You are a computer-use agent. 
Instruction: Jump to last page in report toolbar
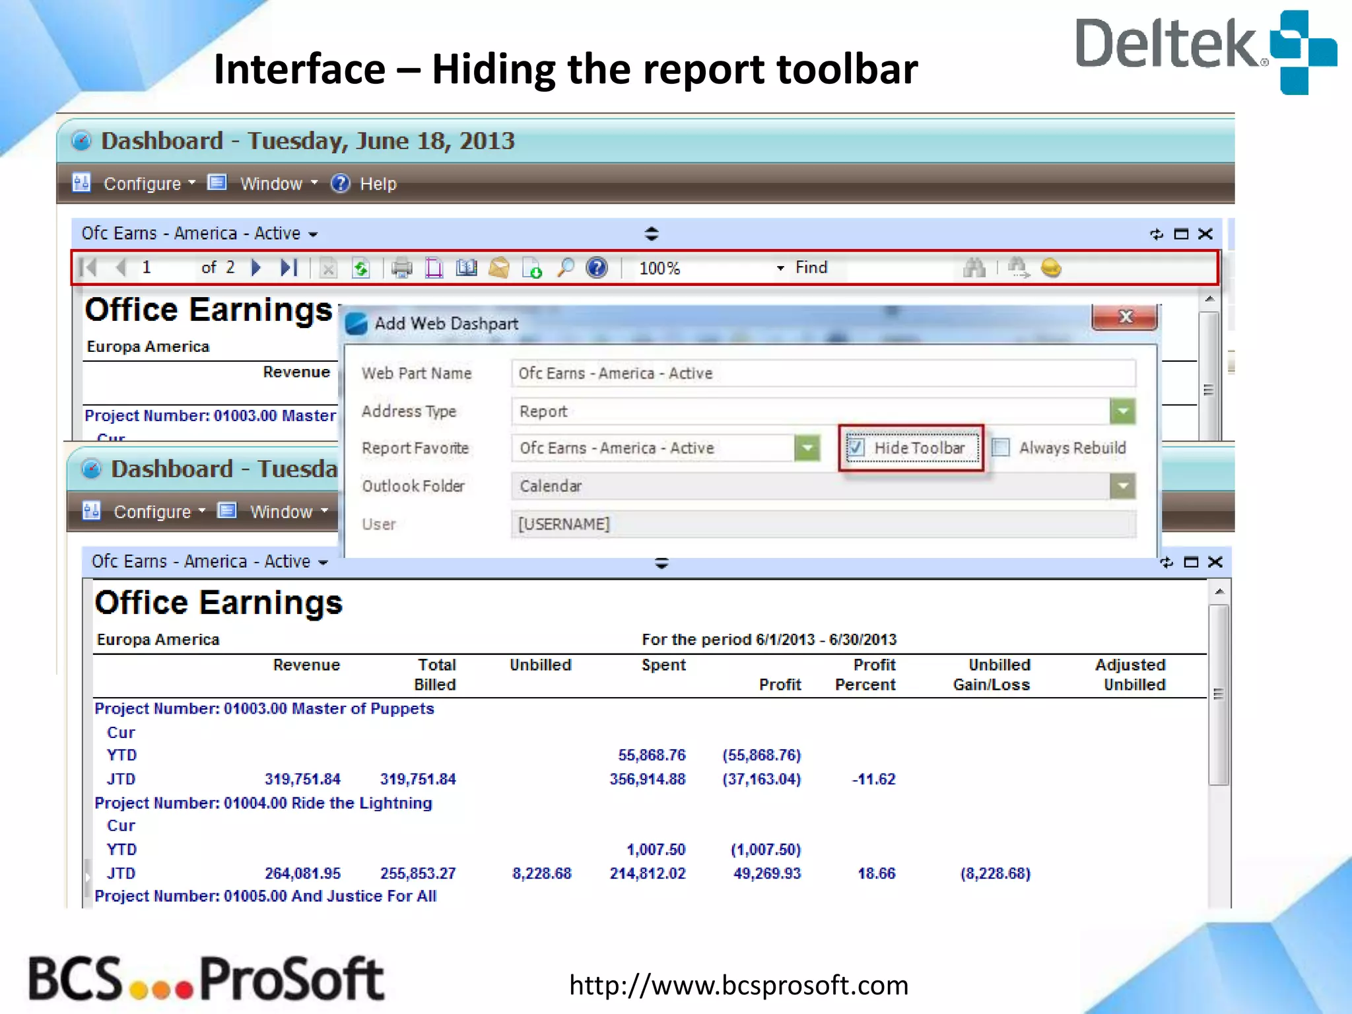(x=289, y=267)
